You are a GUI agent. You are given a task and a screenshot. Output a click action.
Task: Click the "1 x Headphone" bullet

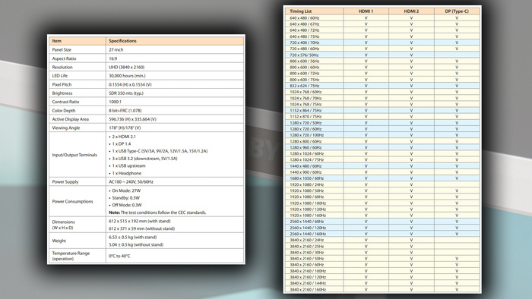pos(125,173)
